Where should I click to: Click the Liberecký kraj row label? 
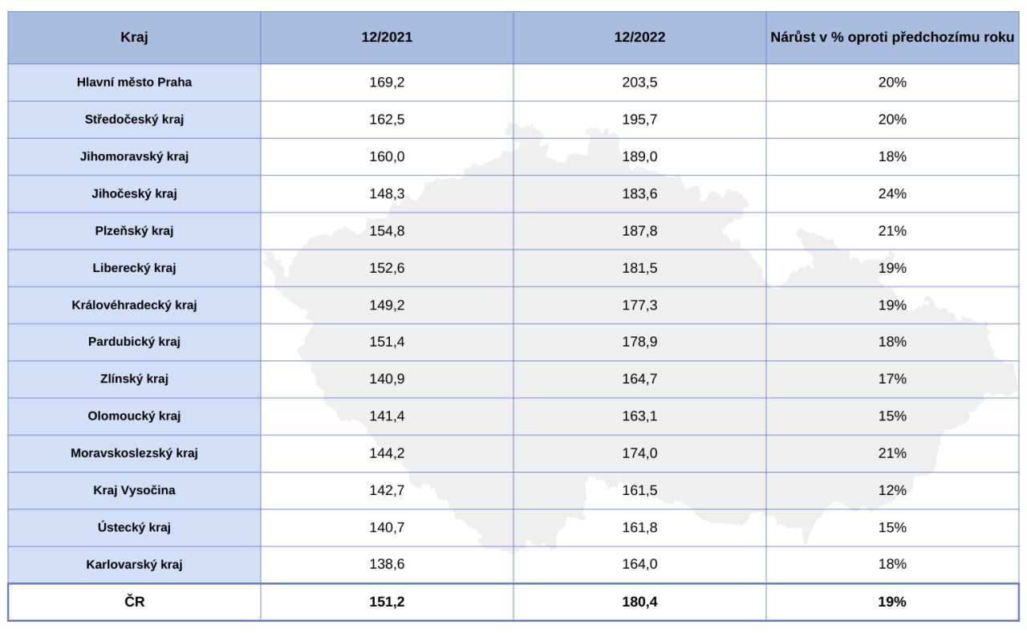click(x=134, y=268)
